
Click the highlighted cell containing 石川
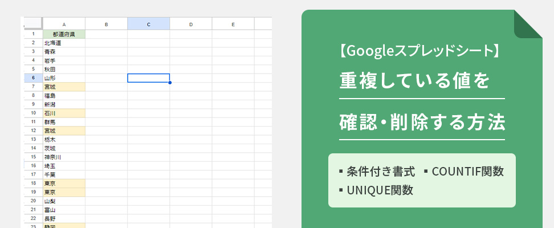64,113
